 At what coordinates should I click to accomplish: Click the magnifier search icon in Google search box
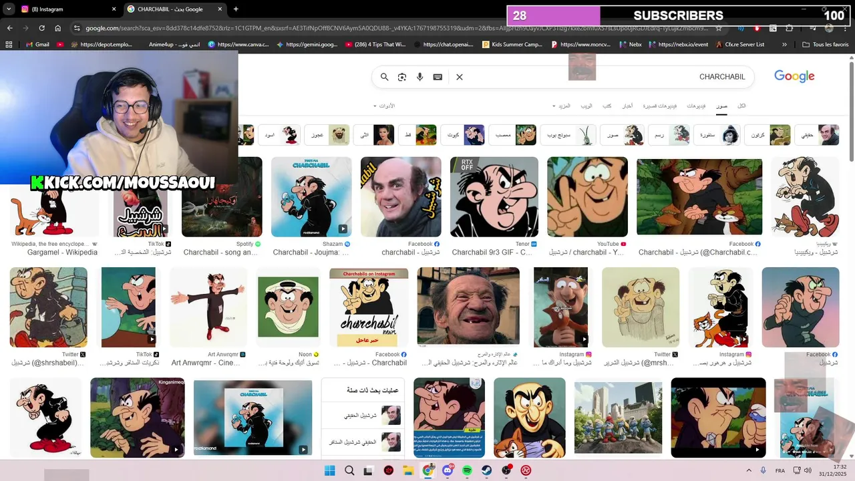[x=385, y=77]
